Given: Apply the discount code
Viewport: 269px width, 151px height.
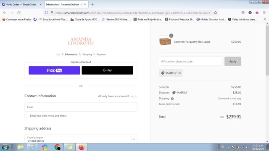Looking at the screenshot, I should (x=233, y=61).
